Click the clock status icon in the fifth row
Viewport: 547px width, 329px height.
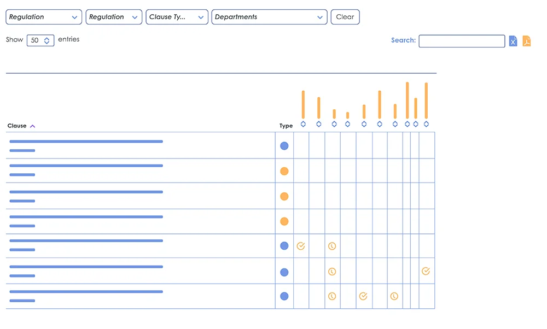(x=332, y=246)
